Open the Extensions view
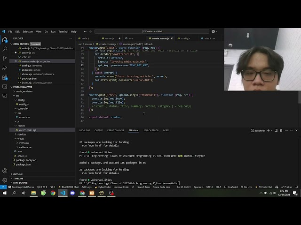Image resolution: width=301 pixels, height=225 pixels. [x=5, y=77]
